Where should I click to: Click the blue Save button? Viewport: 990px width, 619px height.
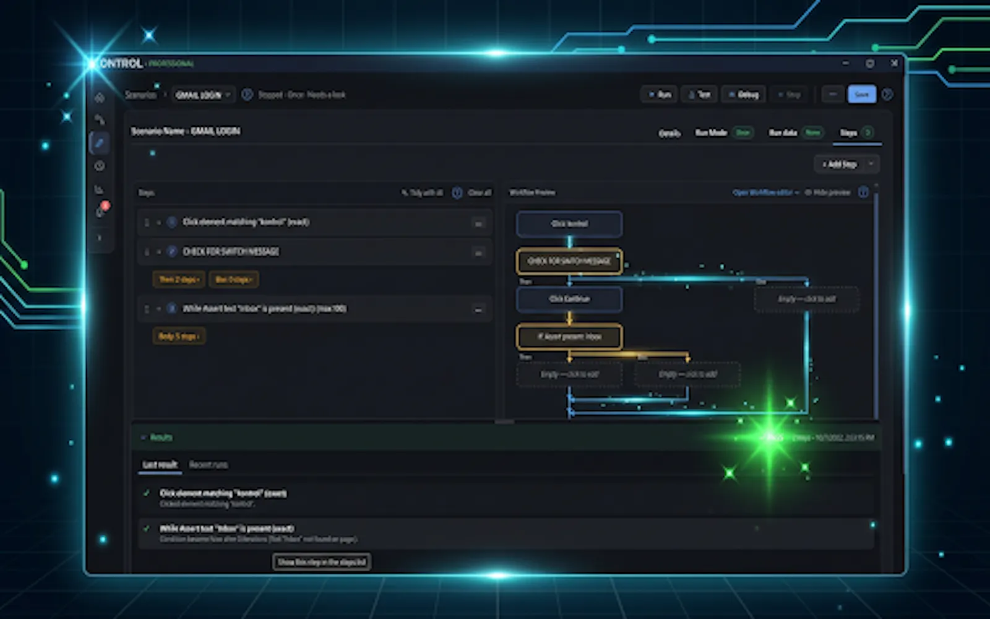click(x=861, y=94)
